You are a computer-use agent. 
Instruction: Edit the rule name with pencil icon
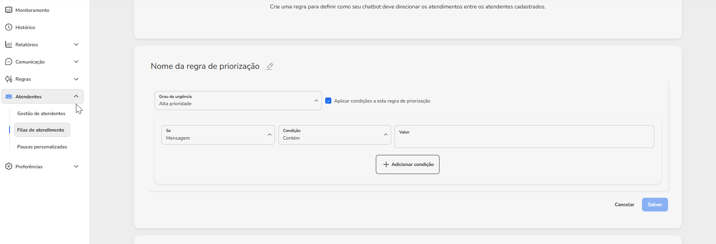pyautogui.click(x=270, y=66)
